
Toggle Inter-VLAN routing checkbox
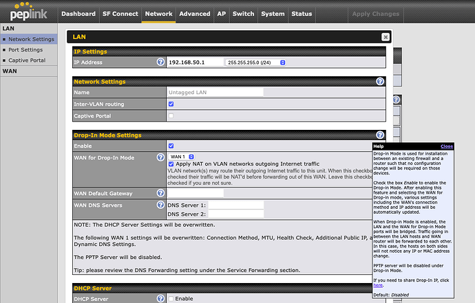point(171,104)
